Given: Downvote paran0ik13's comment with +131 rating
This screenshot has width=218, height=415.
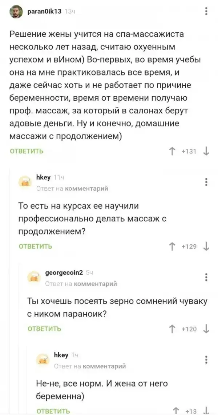Looking at the screenshot, I should pyautogui.click(x=206, y=151).
